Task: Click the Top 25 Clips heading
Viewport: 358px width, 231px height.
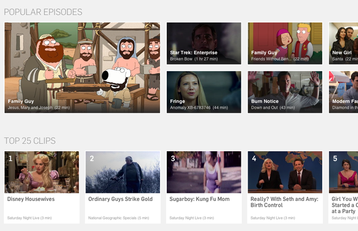Action: click(30, 141)
